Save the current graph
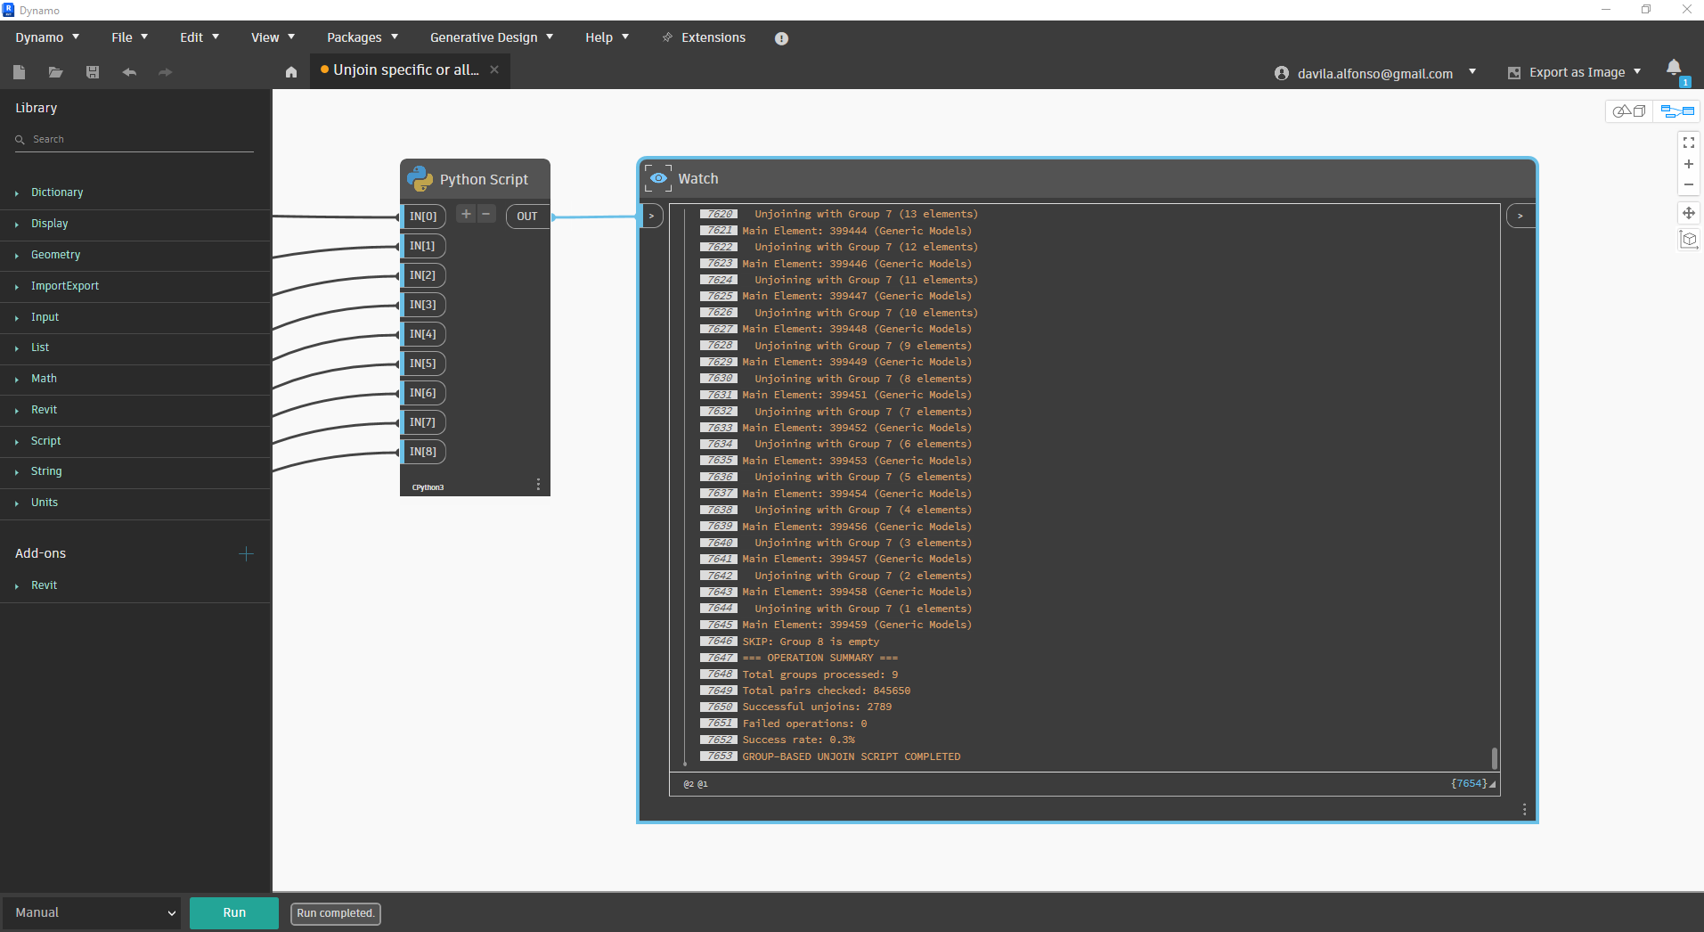 coord(93,72)
